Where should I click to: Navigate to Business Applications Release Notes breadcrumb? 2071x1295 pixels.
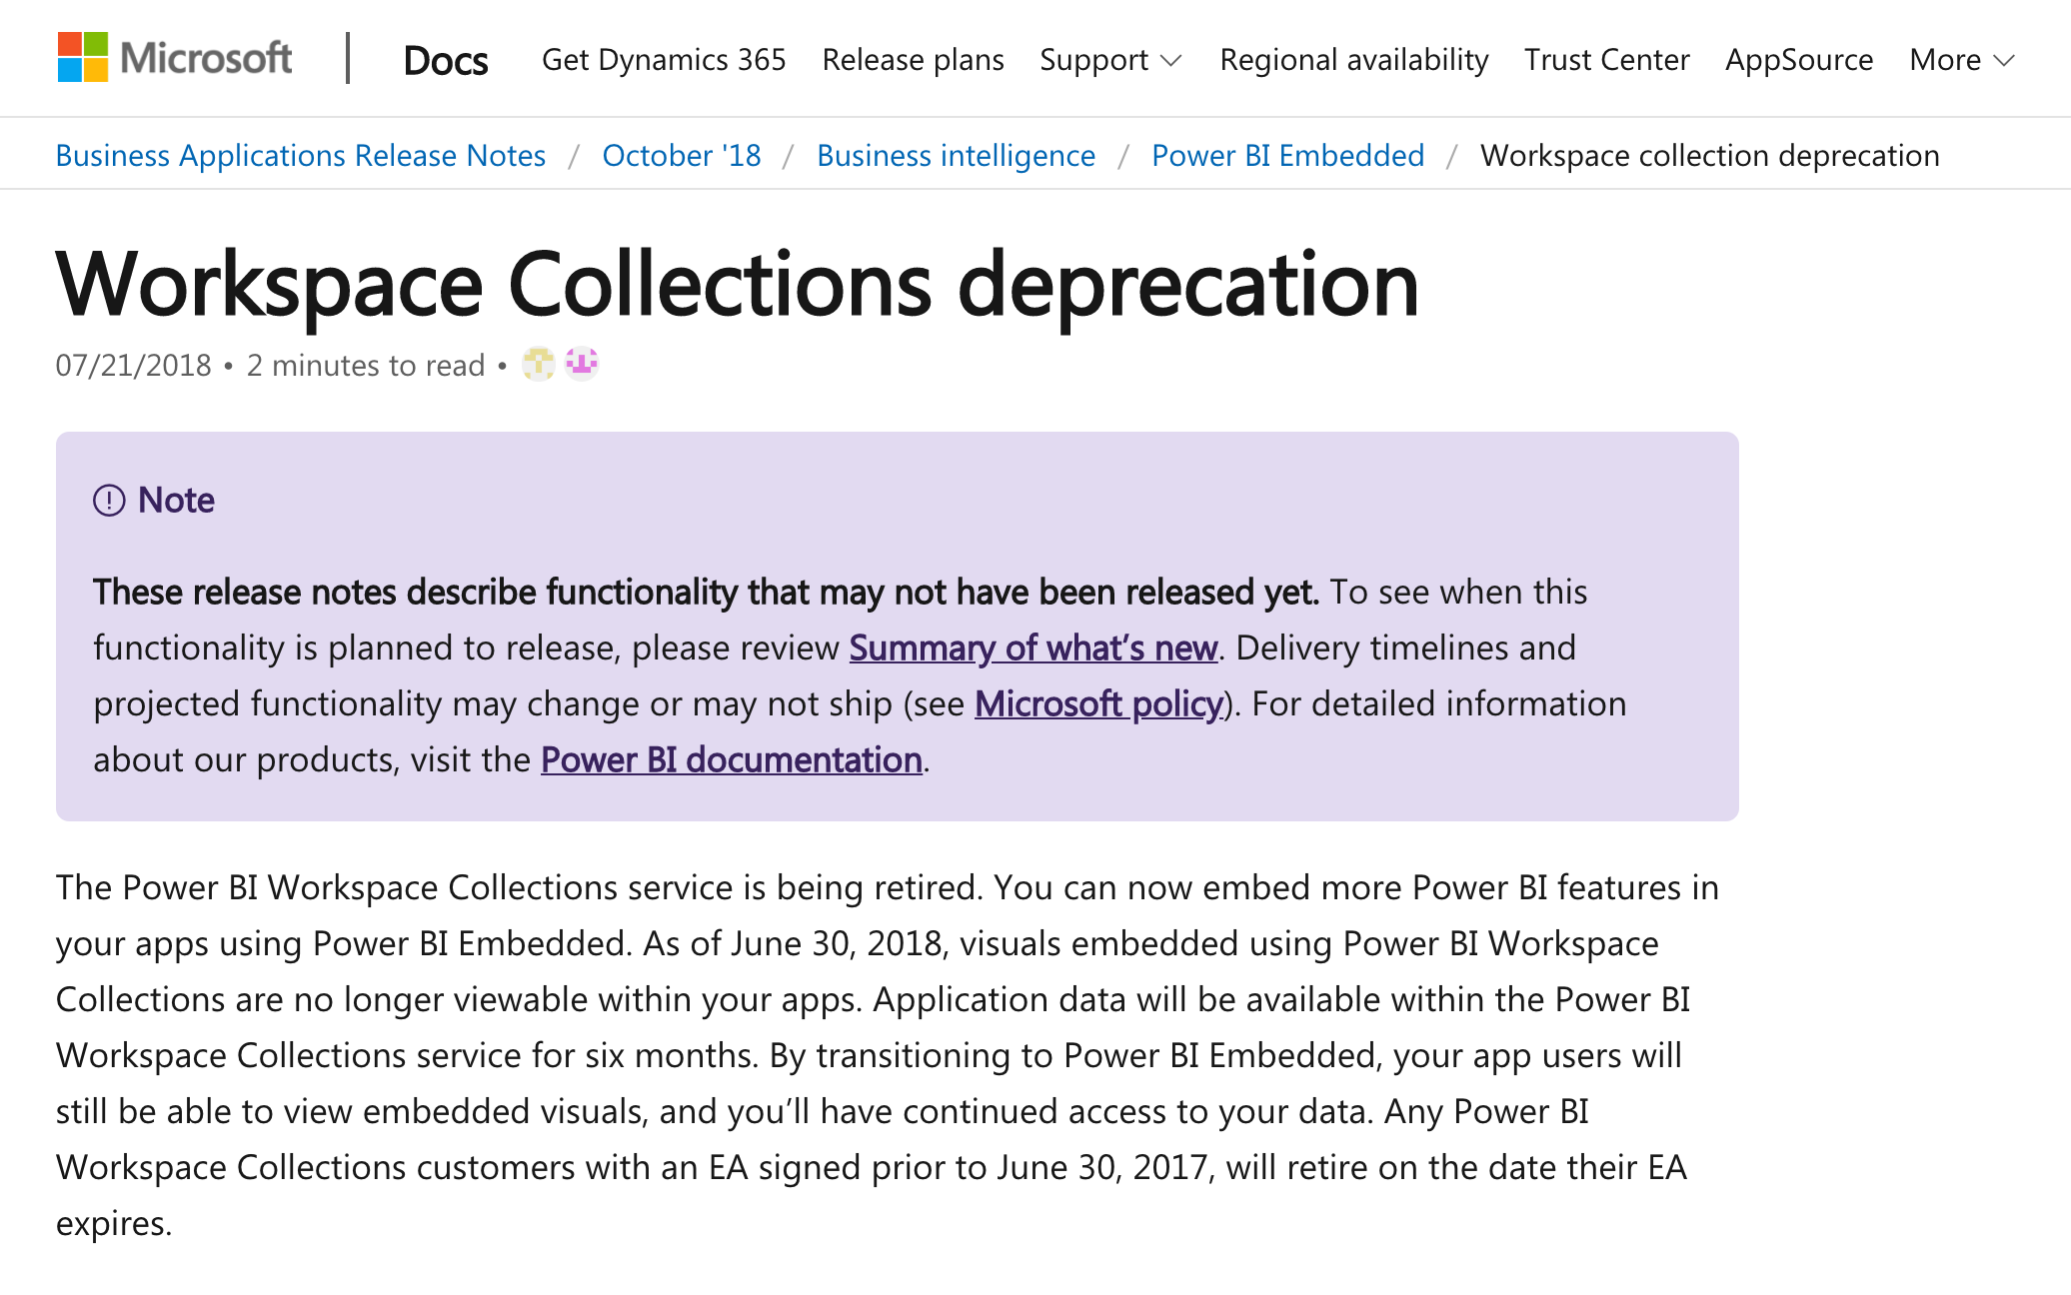[x=301, y=155]
